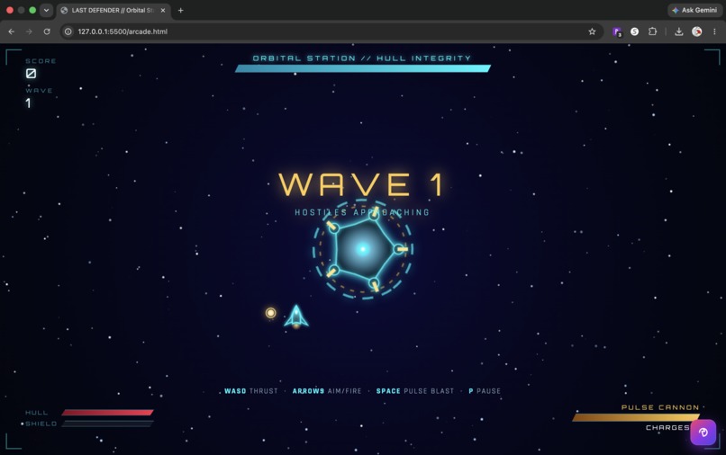Go forward in browser history
Image resolution: width=726 pixels, height=455 pixels.
[x=29, y=31]
